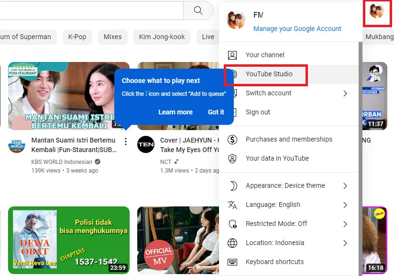Open the three-dot menu for Mantan Suami Istri video

126,142
